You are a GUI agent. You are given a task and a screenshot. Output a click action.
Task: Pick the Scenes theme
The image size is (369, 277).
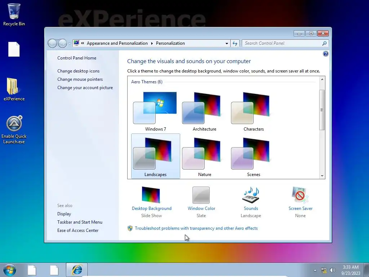pyautogui.click(x=253, y=156)
